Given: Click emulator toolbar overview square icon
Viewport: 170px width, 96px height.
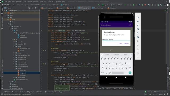Looking at the screenshot, I should tap(138, 53).
